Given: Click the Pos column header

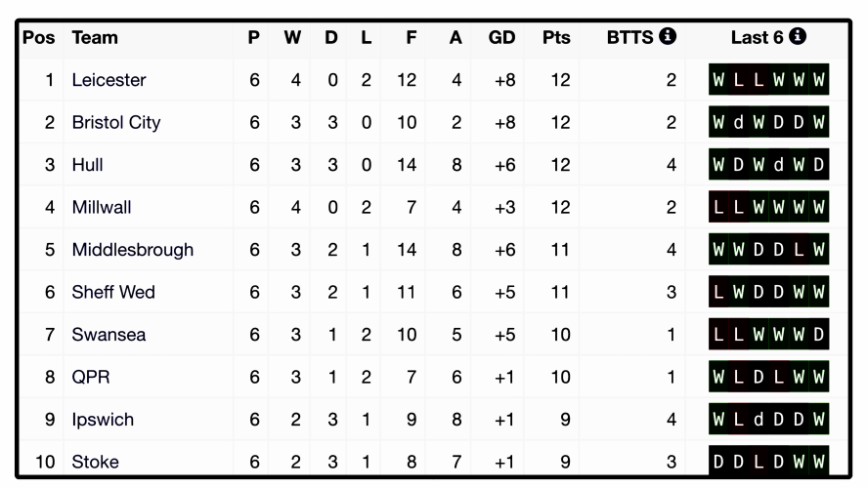Looking at the screenshot, I should 39,37.
